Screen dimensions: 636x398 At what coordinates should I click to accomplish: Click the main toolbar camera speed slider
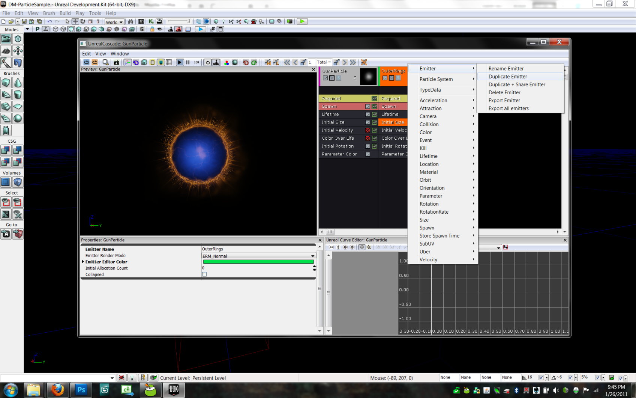click(x=178, y=21)
